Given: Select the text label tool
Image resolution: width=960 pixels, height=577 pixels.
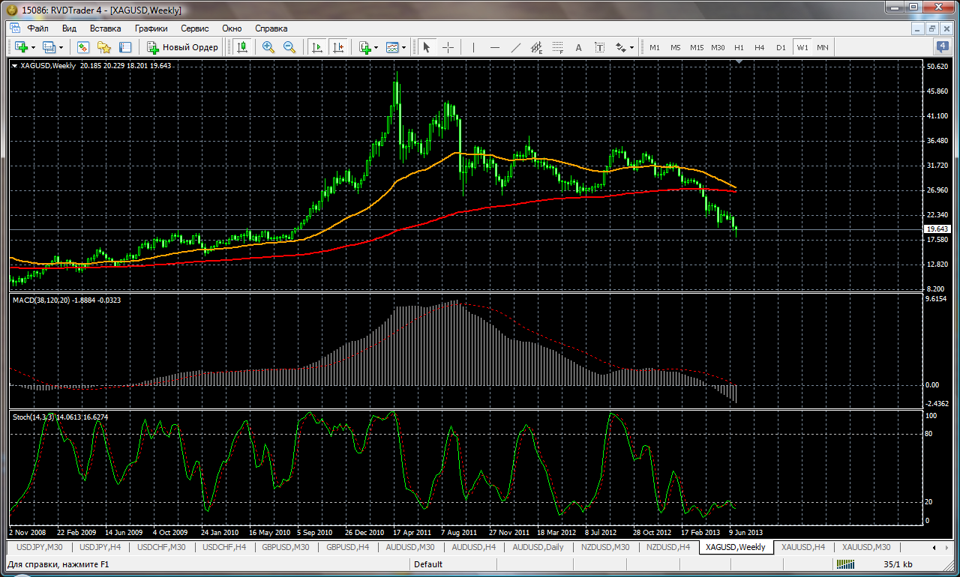Looking at the screenshot, I should (x=578, y=47).
